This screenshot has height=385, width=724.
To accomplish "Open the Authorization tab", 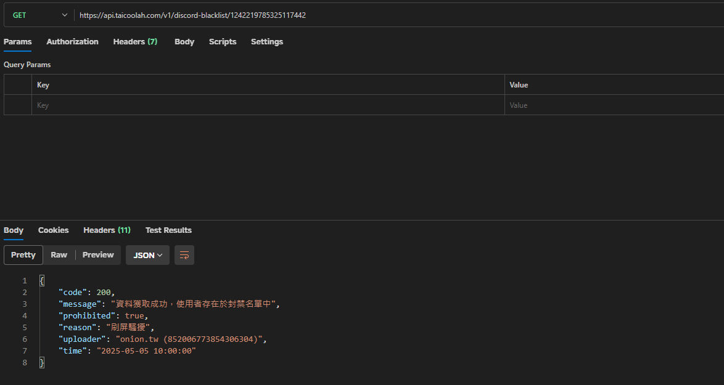I will [72, 42].
